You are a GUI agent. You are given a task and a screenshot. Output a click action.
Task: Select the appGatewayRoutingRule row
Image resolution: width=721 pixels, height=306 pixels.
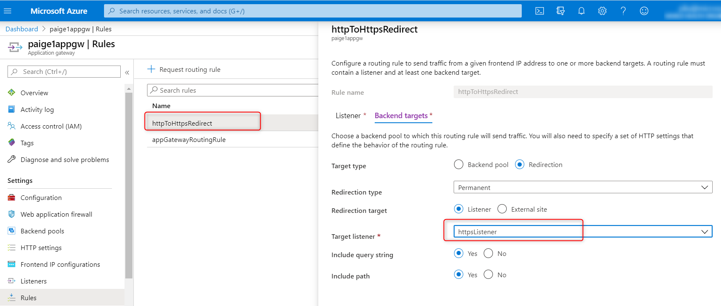pyautogui.click(x=232, y=139)
